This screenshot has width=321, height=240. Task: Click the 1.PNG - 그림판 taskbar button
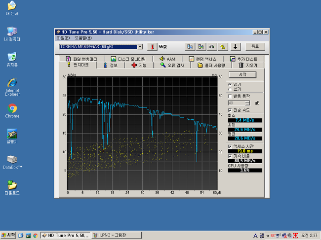tap(116, 236)
